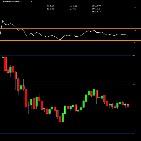Click the '10' label on candlestick price axis
Viewport: 141px width, 141px height.
coord(134,85)
